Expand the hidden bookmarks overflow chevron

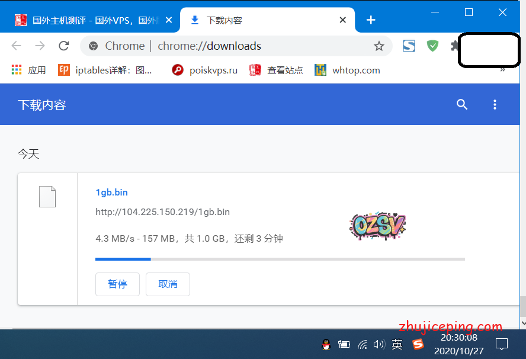503,70
